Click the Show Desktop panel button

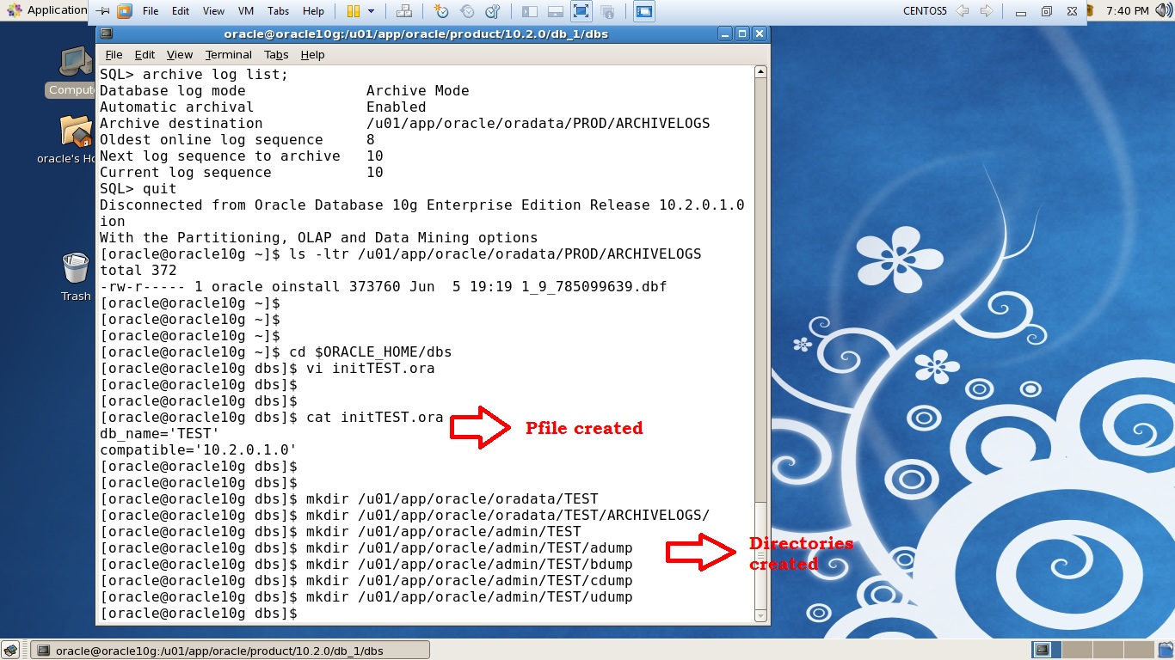[9, 650]
